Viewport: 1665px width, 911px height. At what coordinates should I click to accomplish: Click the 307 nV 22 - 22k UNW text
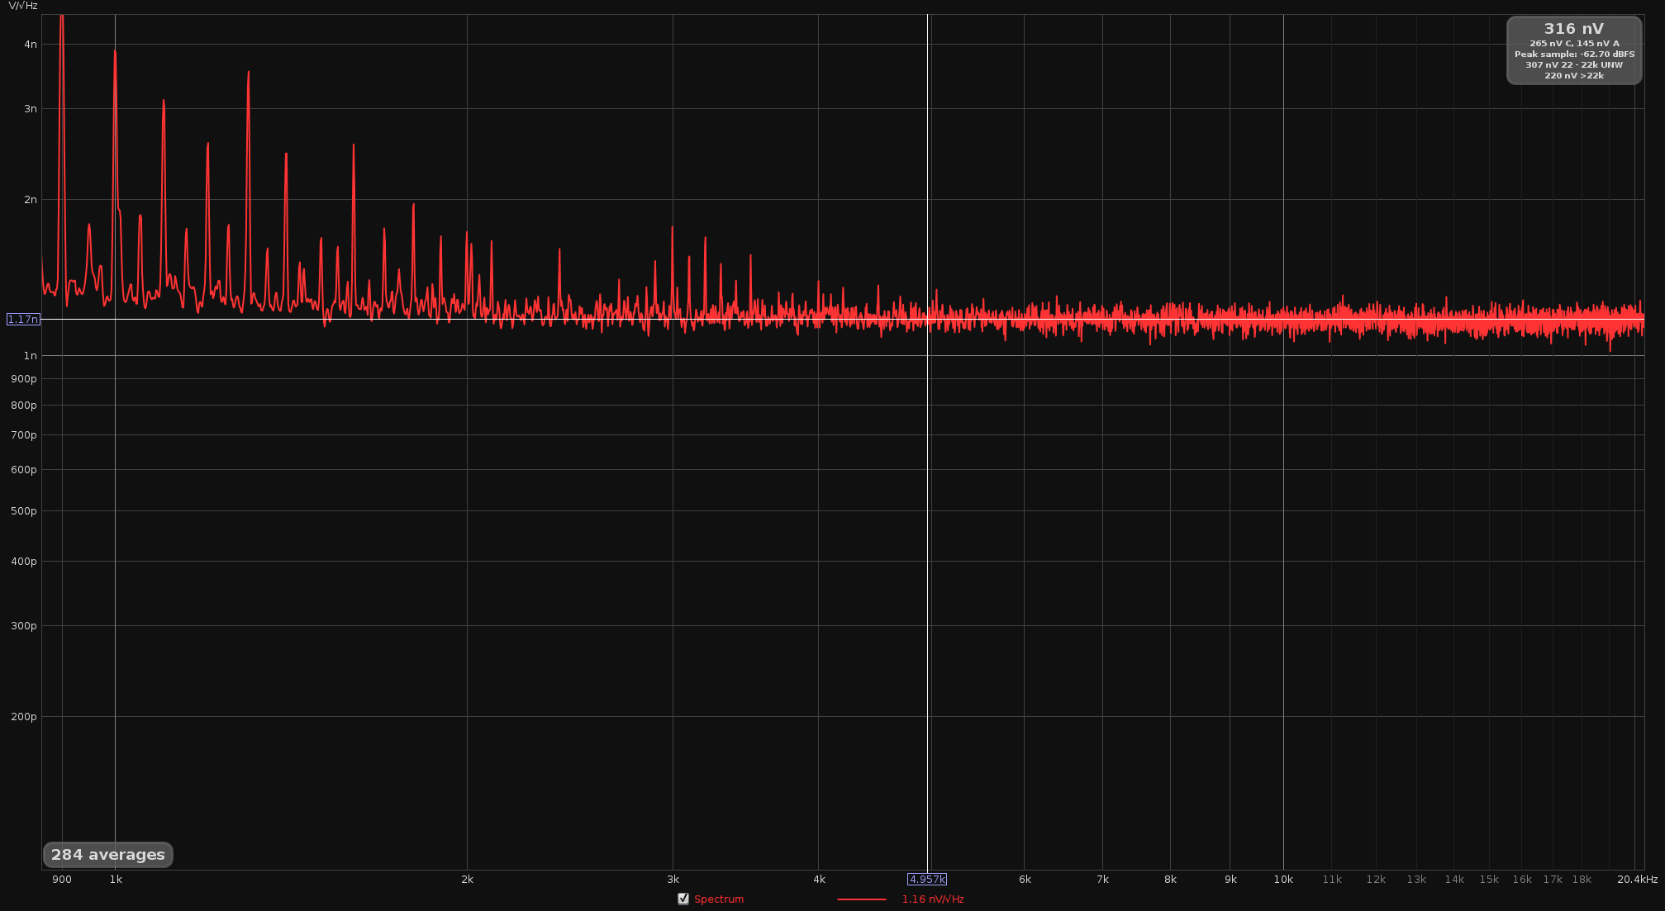(x=1574, y=65)
